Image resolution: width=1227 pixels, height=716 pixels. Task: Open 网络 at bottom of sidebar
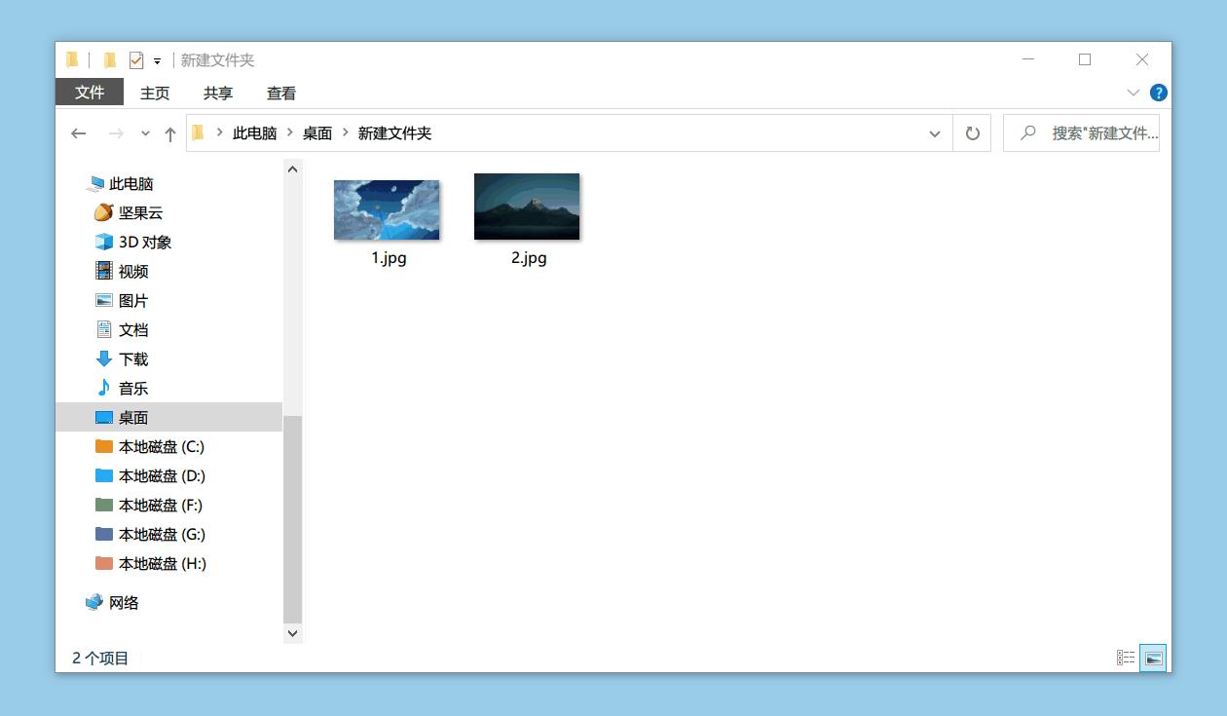[x=127, y=602]
